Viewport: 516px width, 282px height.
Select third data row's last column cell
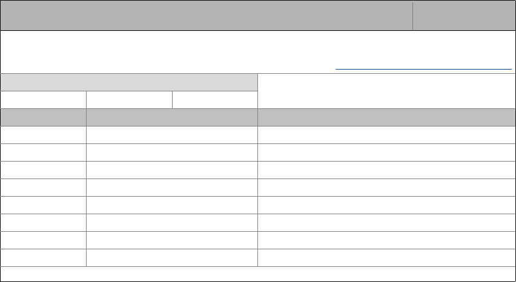386,169
